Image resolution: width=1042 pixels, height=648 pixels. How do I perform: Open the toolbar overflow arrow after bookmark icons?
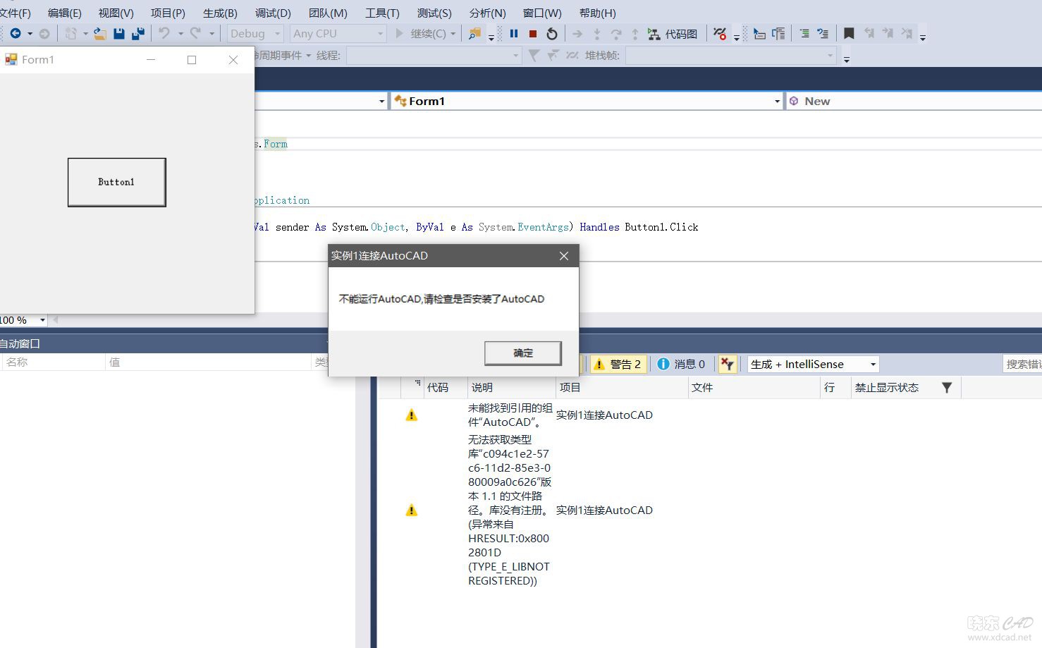[923, 37]
